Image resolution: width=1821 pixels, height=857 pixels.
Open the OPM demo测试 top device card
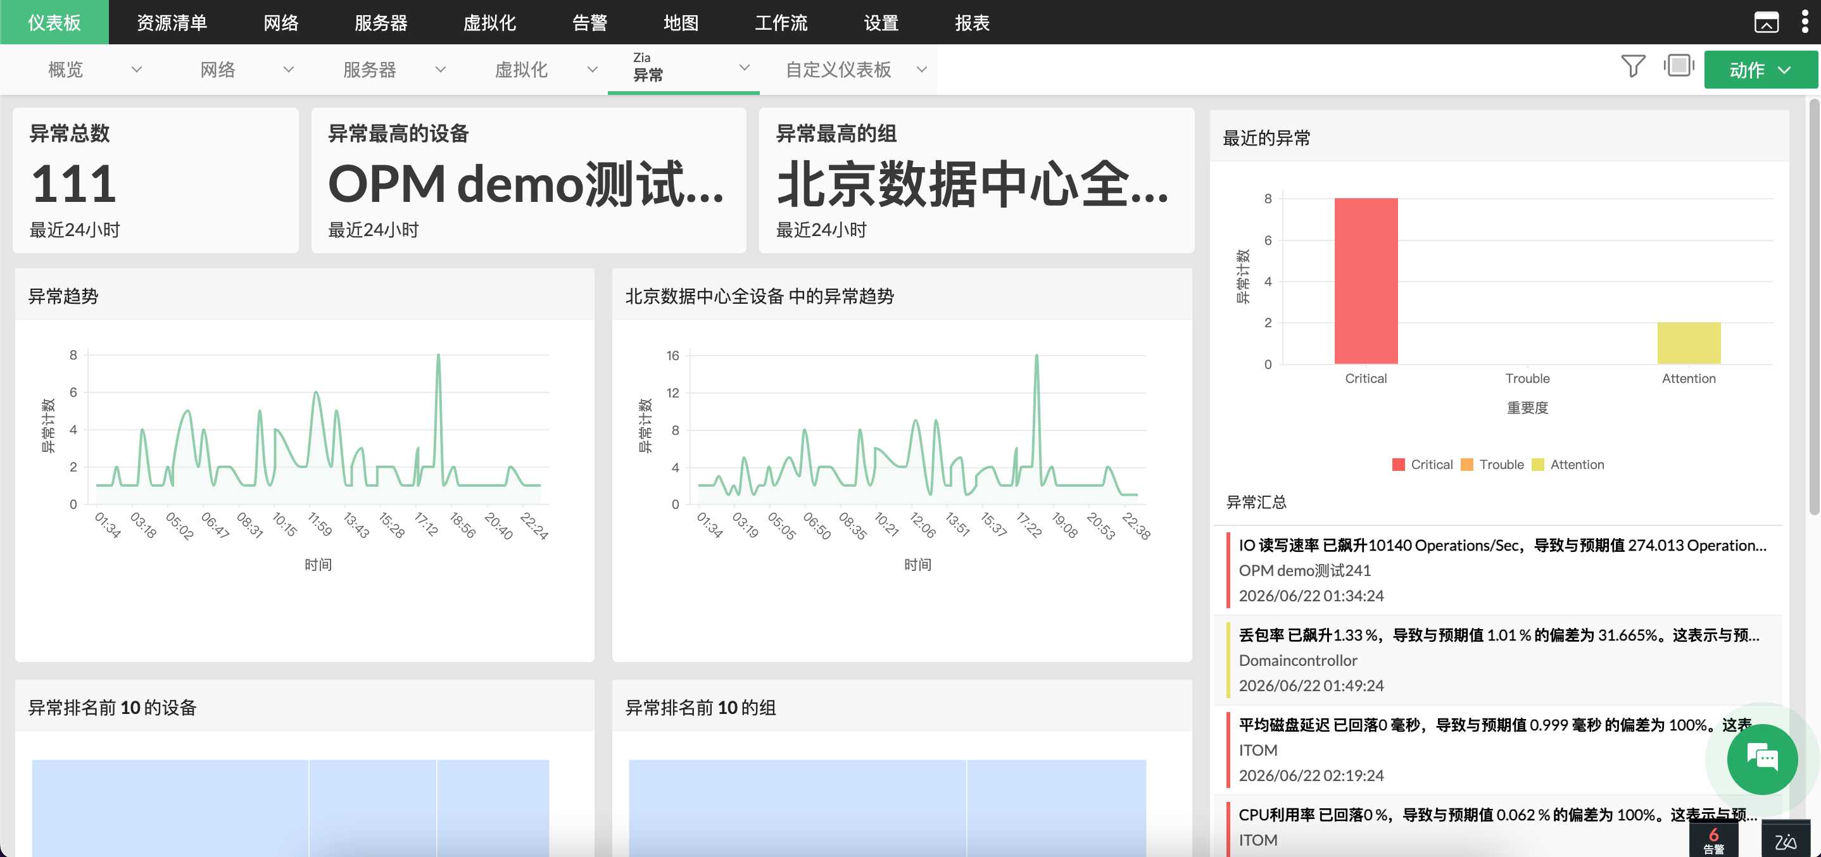[x=528, y=180]
